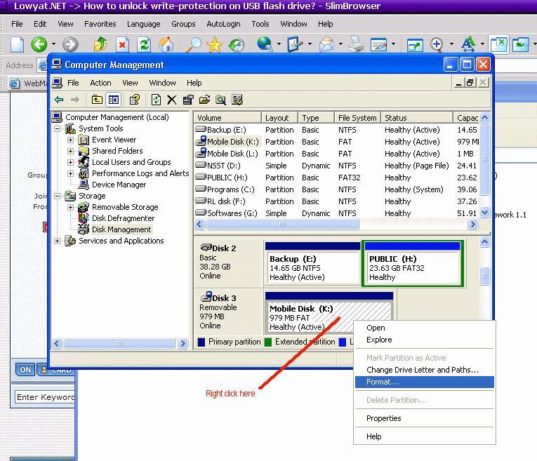This screenshot has height=461, width=537.
Task: Click Up one level toolbar icon
Action: click(x=97, y=100)
